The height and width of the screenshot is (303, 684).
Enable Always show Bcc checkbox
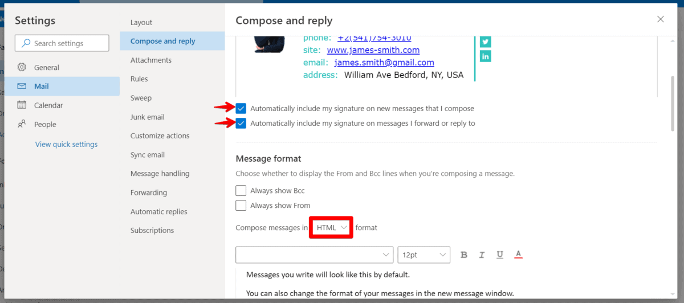[241, 191]
